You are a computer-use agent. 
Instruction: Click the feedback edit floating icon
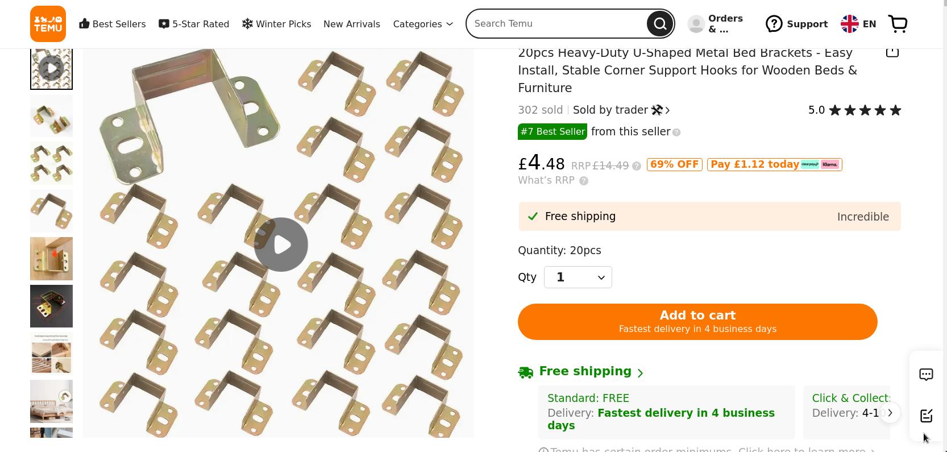tap(926, 416)
